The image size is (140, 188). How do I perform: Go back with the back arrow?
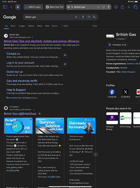click(11, 7)
